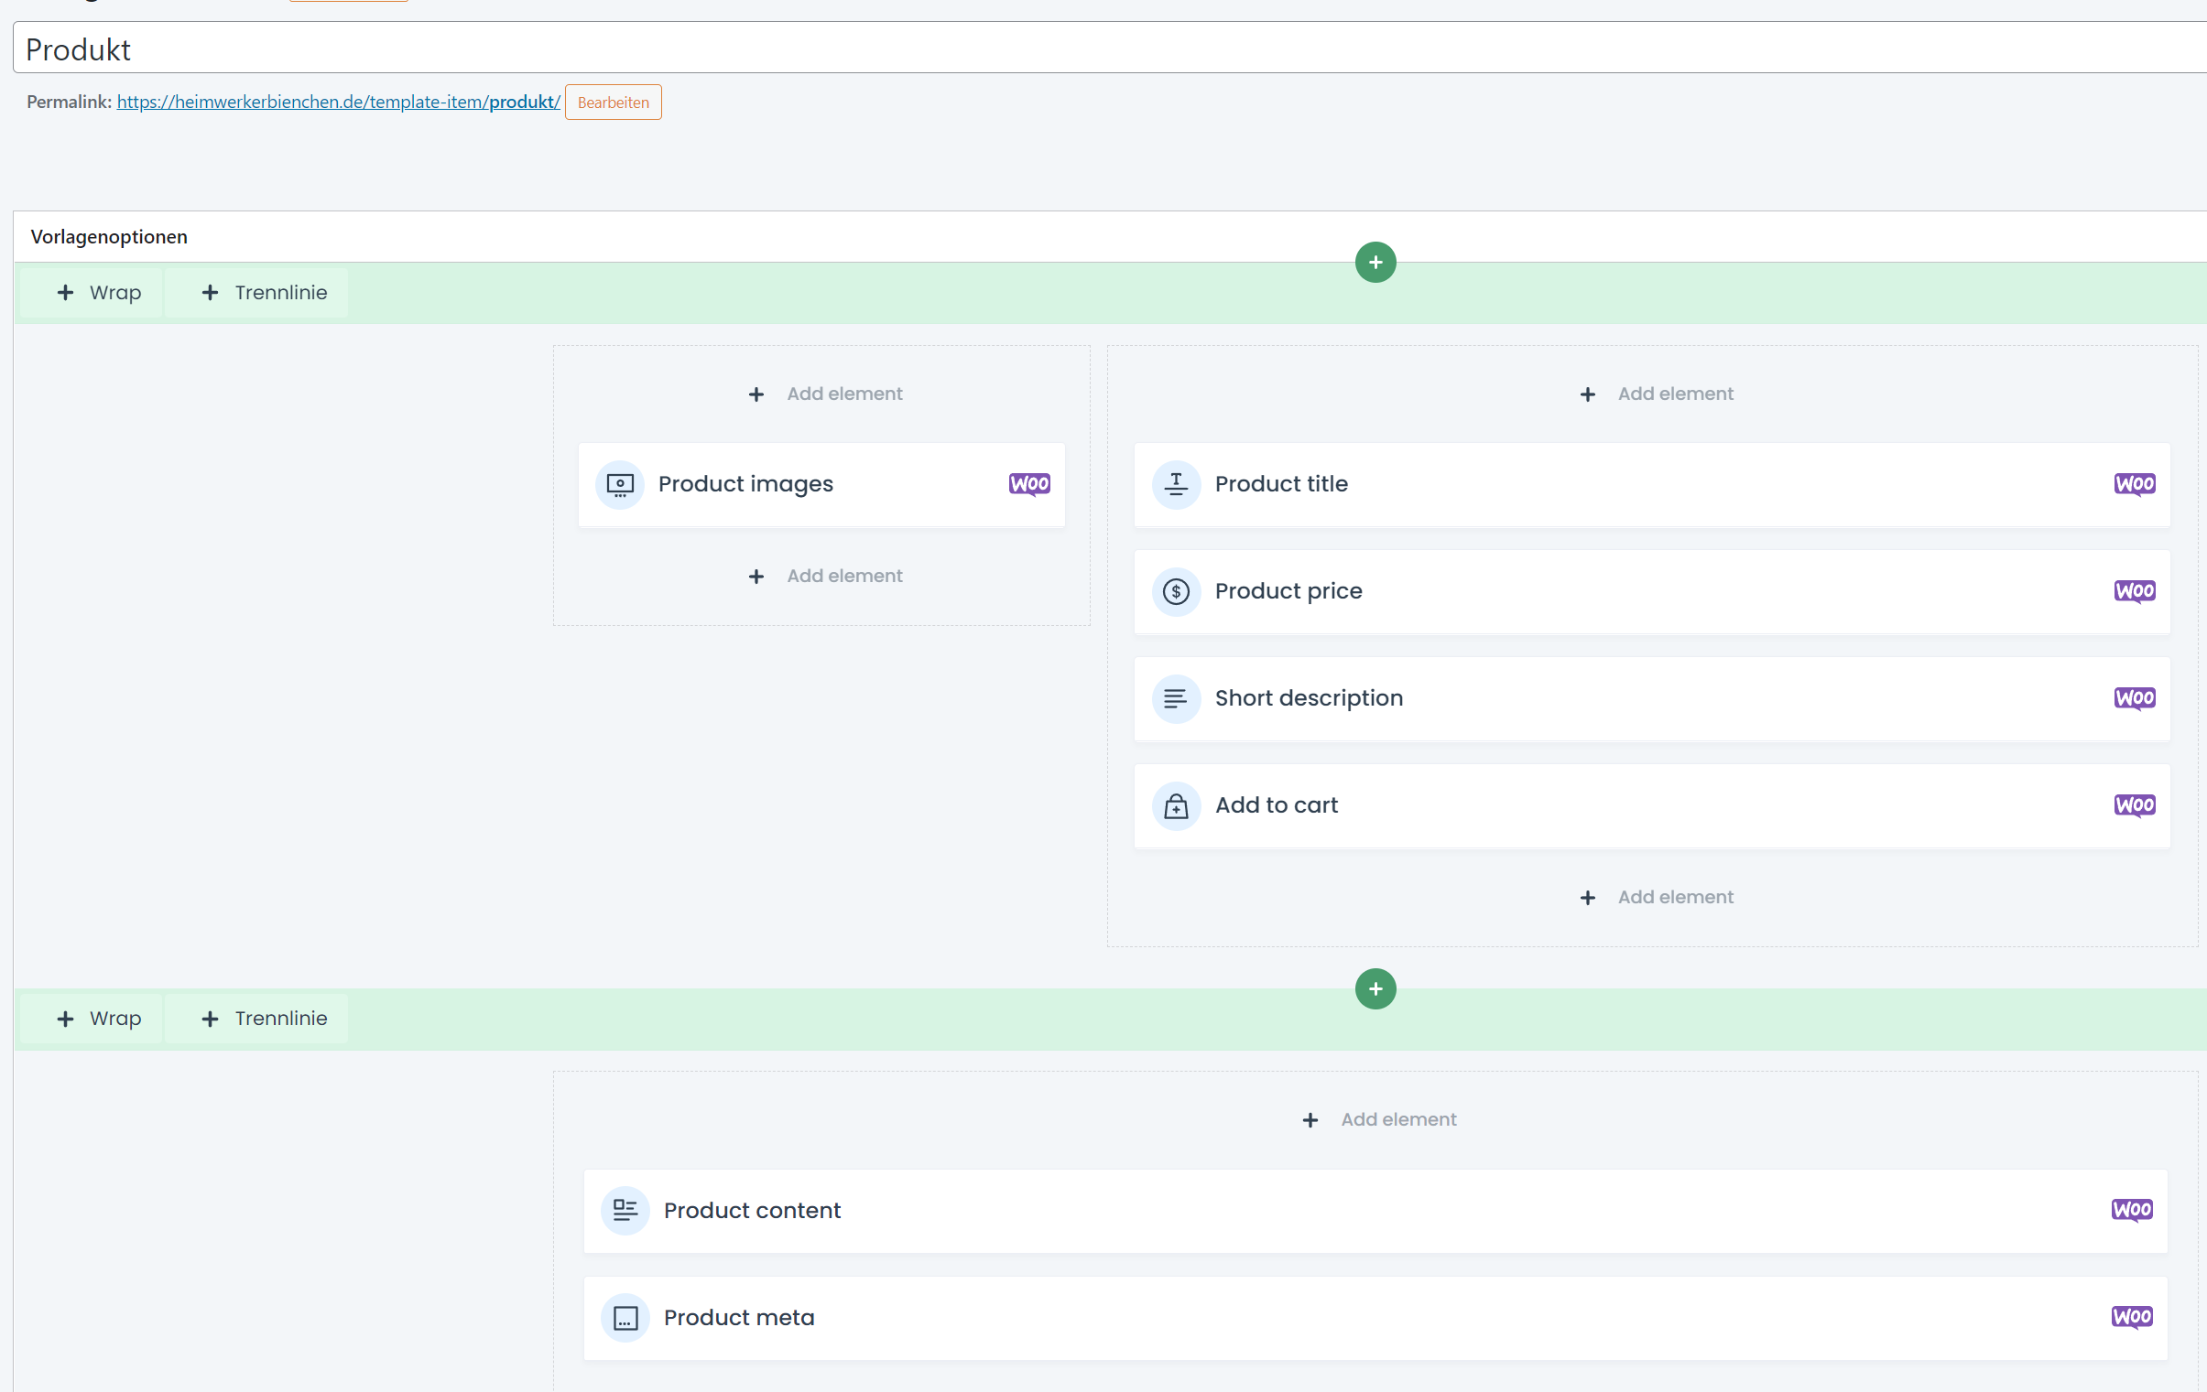This screenshot has width=2207, height=1392.
Task: Click the Woo badge on Product title
Action: [2135, 484]
